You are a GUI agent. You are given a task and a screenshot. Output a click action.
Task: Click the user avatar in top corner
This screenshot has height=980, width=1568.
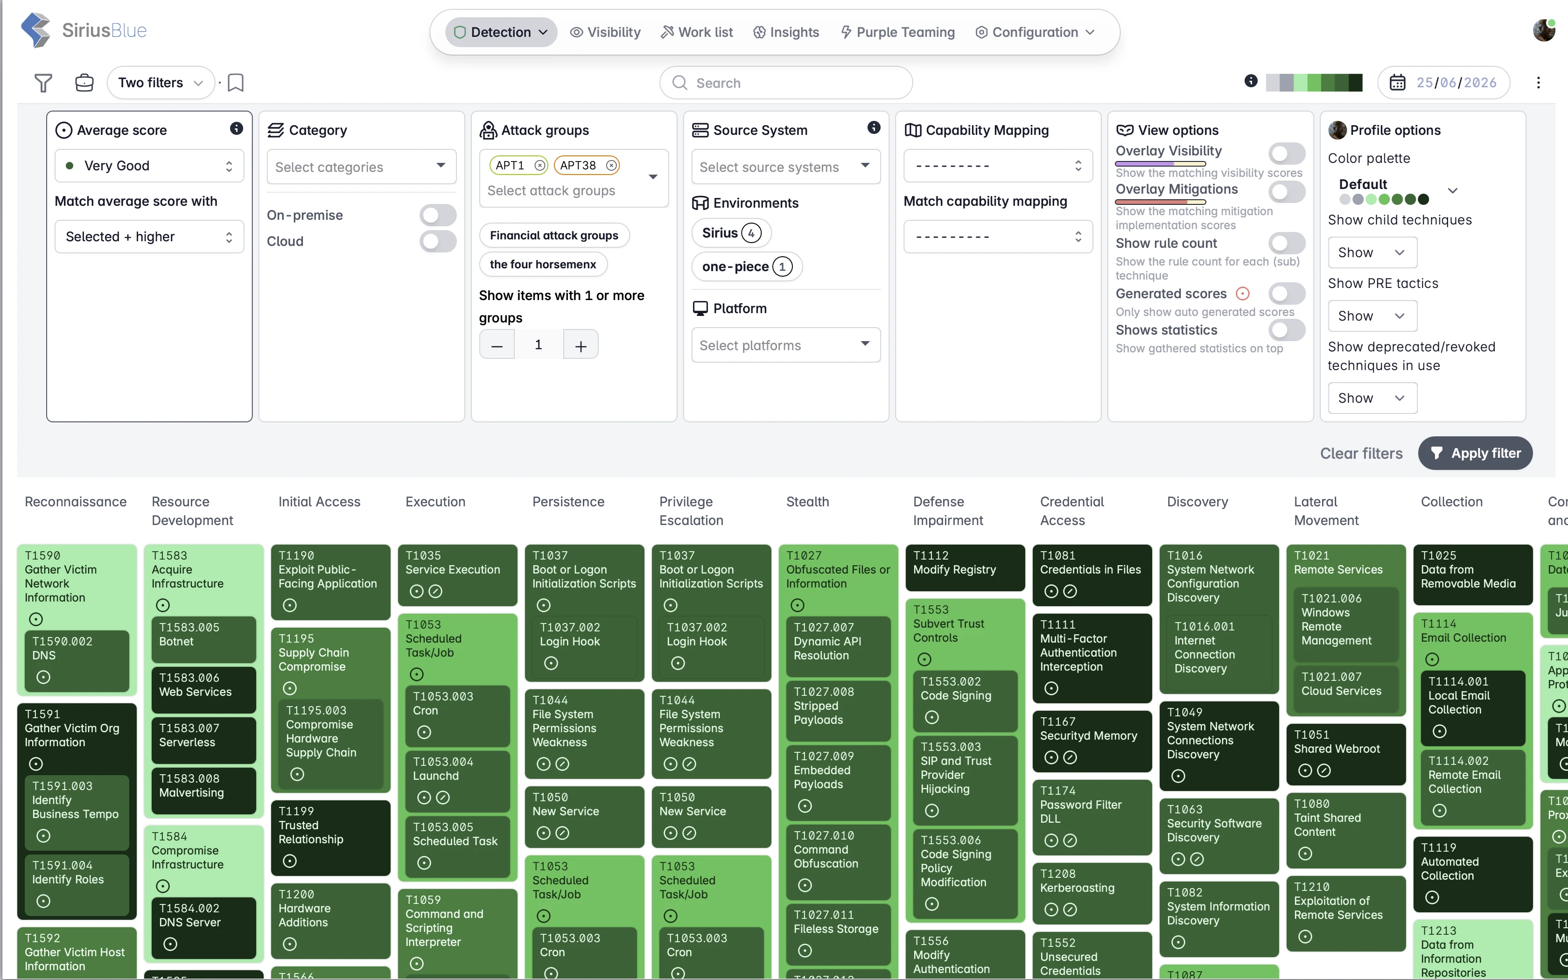tap(1544, 30)
